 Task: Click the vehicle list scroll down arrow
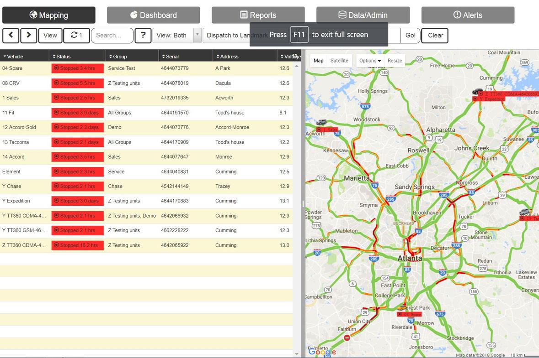(x=297, y=353)
